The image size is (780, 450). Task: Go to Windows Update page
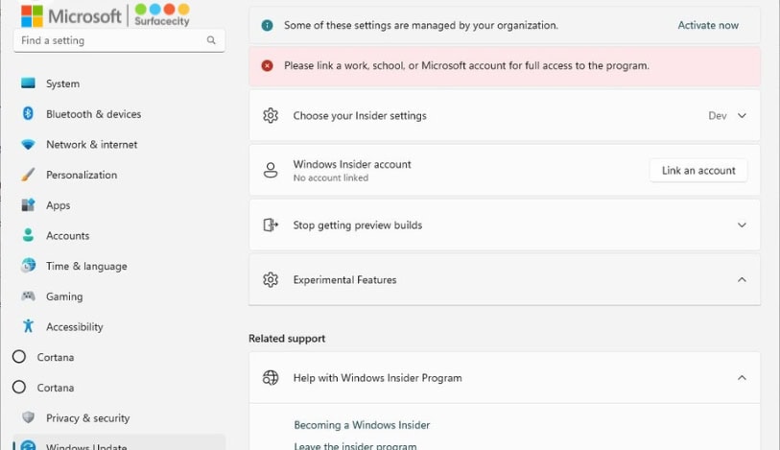(86, 444)
